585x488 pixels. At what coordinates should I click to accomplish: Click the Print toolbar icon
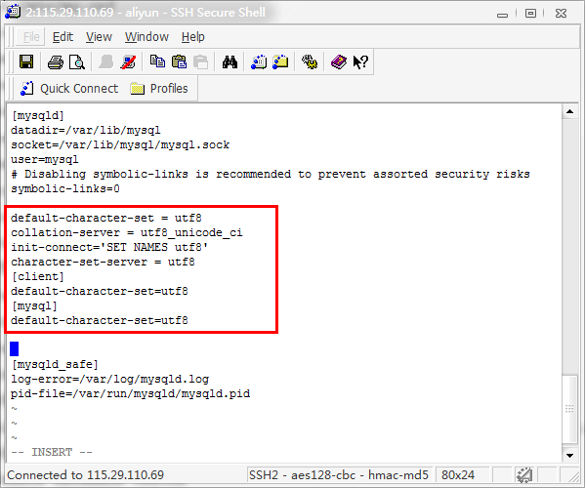click(56, 61)
